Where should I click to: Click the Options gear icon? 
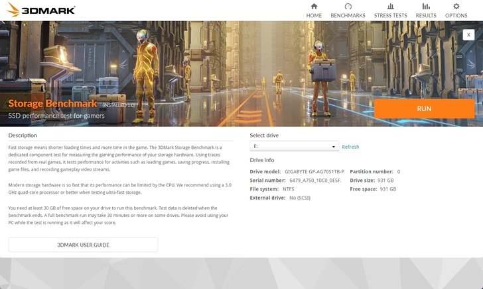(456, 7)
